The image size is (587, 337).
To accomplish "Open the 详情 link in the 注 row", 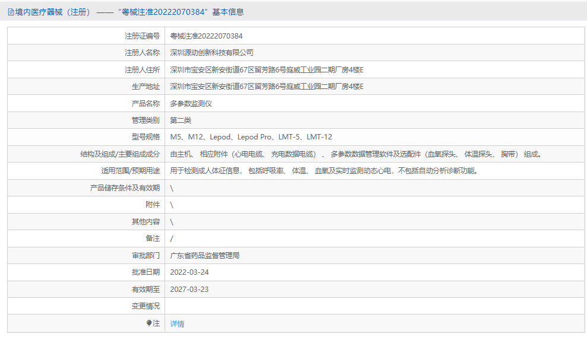I will [177, 324].
